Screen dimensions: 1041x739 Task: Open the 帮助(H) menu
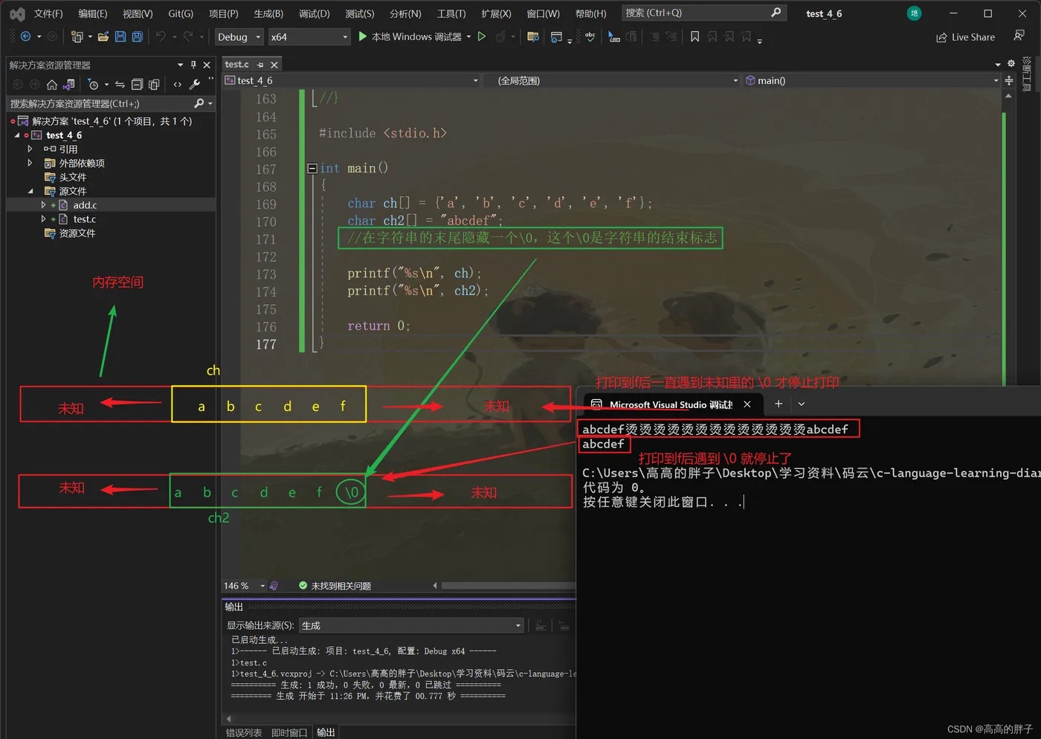[591, 13]
